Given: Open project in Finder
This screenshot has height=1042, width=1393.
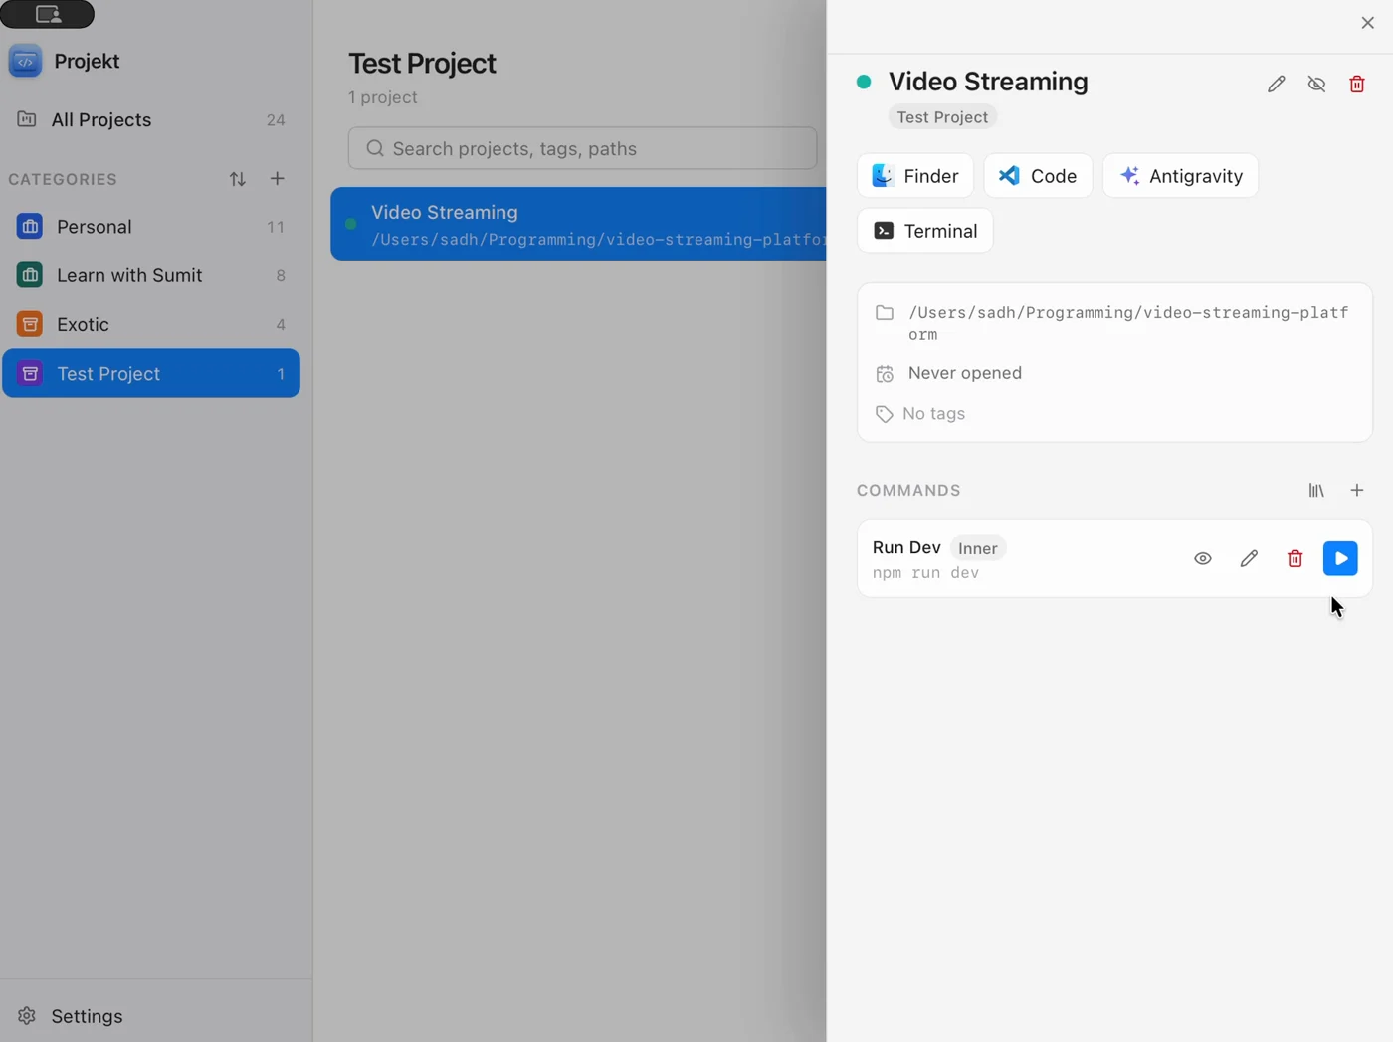Looking at the screenshot, I should click(x=915, y=176).
